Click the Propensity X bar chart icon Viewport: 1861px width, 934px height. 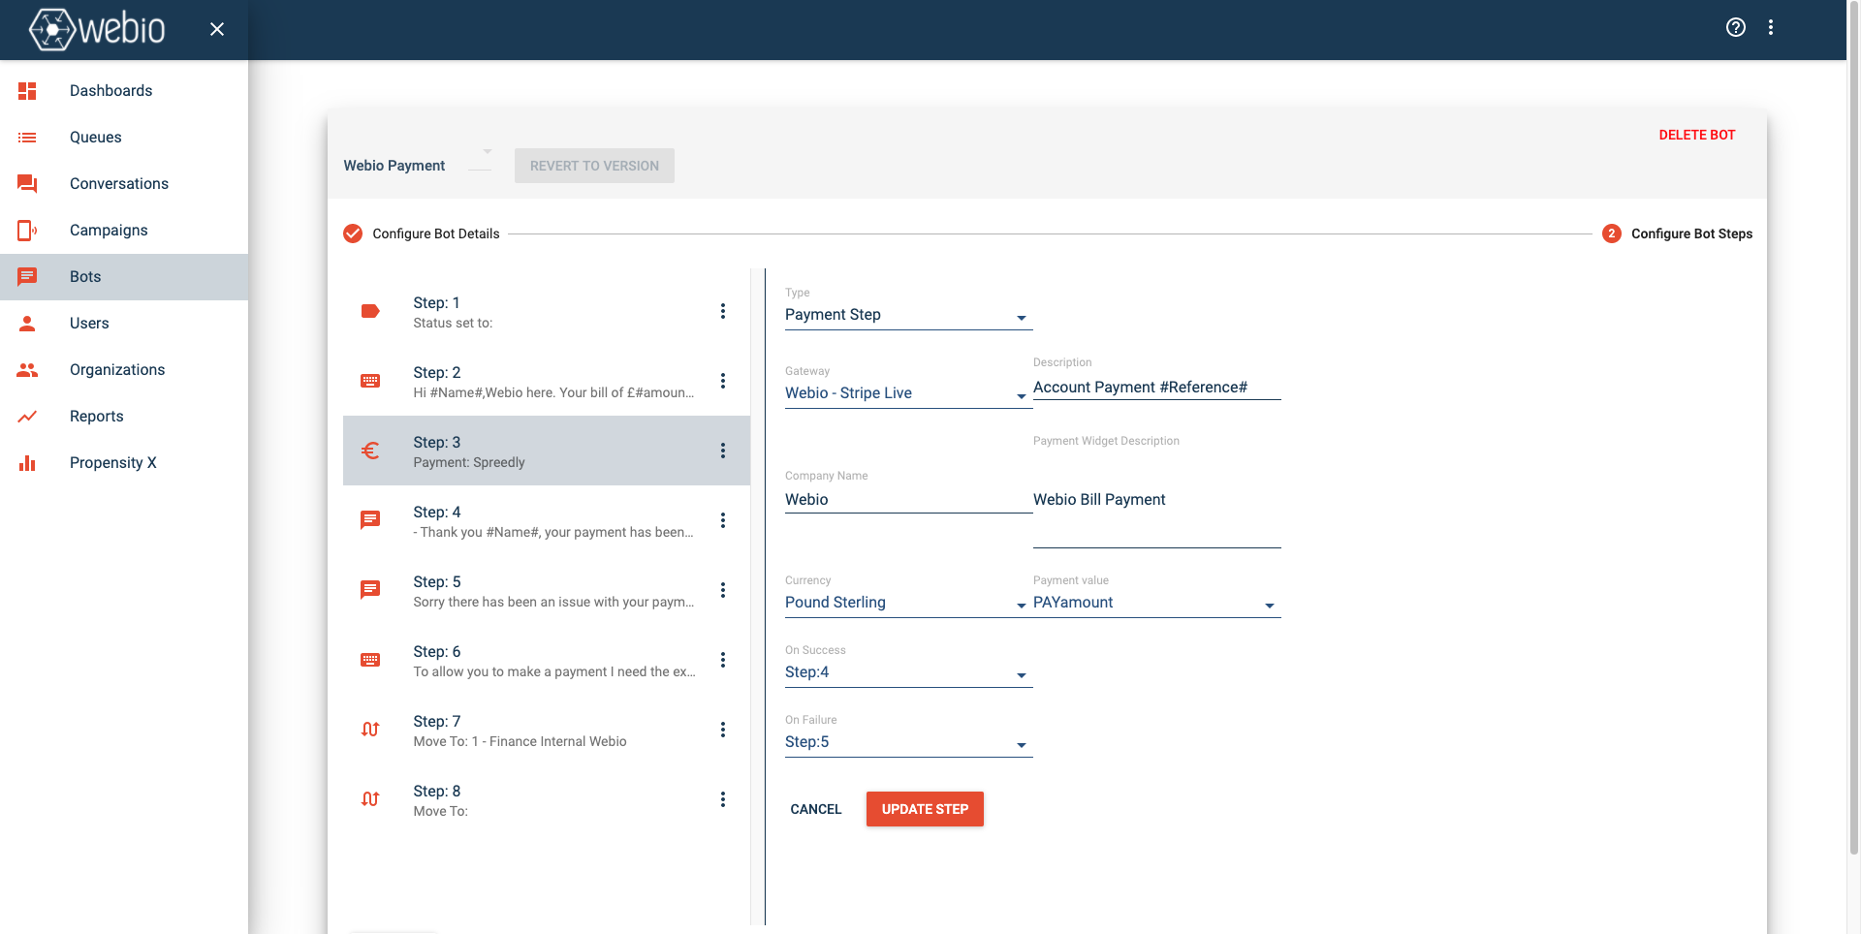pos(27,463)
